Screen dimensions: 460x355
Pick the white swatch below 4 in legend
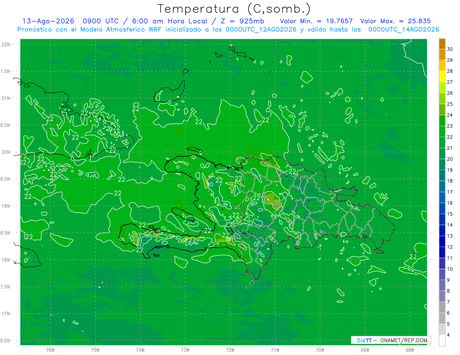coord(442,340)
